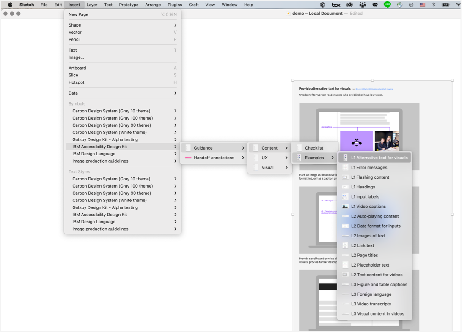Expand Symbols Carbon Design System (Gray 10 theme)
Image resolution: width=462 pixels, height=332 pixels.
click(123, 111)
